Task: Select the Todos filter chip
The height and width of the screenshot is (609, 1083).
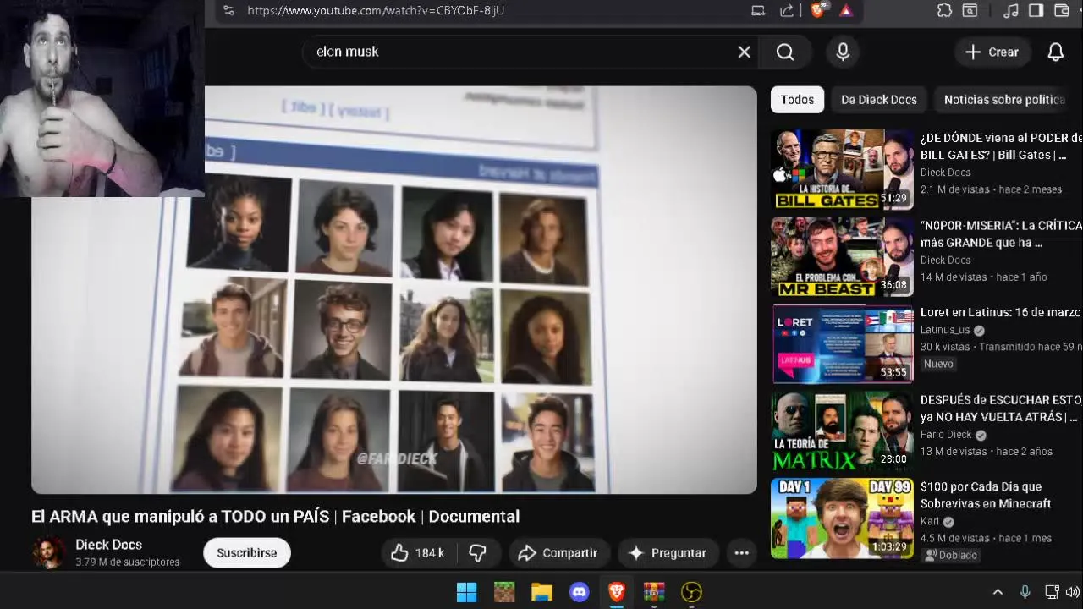Action: tap(797, 100)
